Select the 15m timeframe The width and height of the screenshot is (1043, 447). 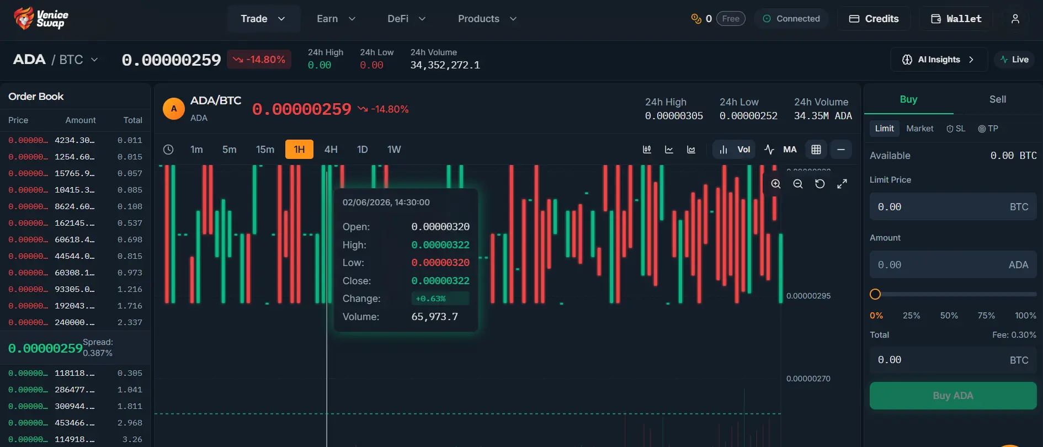pos(265,150)
